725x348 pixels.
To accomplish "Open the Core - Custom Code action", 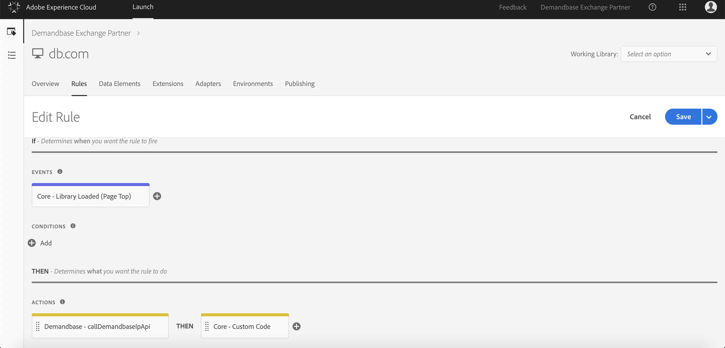I will coord(245,326).
